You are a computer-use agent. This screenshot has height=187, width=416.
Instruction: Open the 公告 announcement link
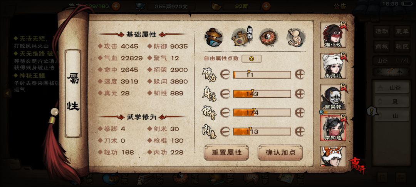[x=340, y=7]
